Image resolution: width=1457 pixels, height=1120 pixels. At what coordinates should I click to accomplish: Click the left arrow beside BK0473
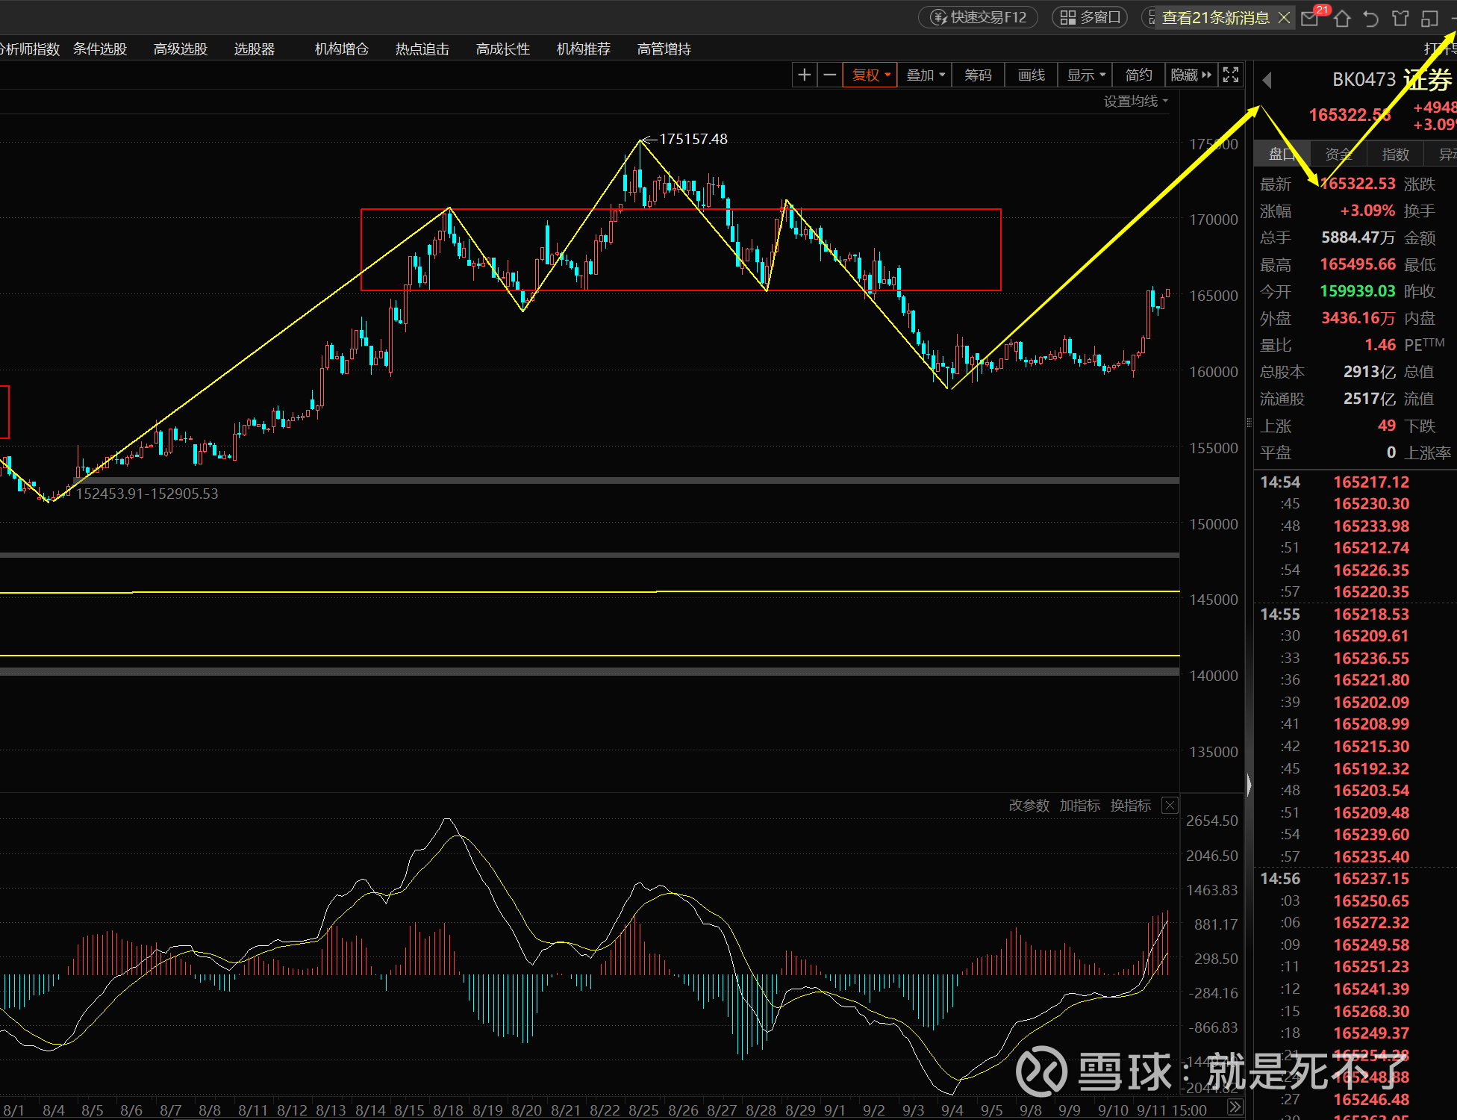pyautogui.click(x=1267, y=80)
